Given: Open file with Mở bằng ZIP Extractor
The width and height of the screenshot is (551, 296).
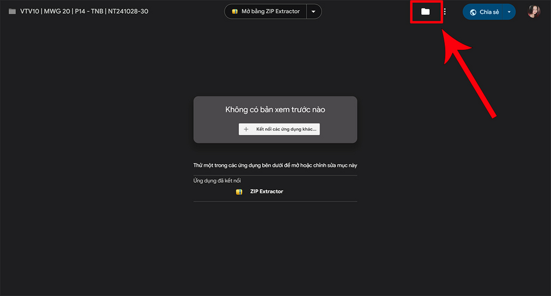Looking at the screenshot, I should (x=270, y=11).
